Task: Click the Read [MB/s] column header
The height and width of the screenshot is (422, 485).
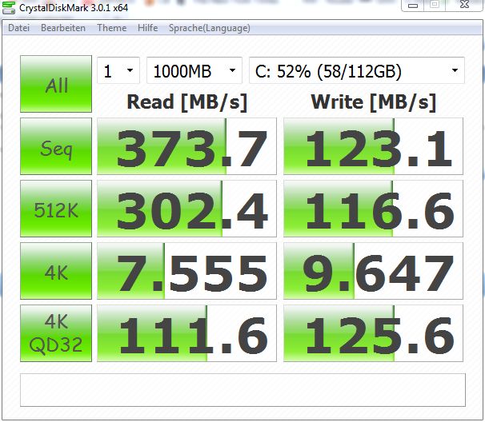Action: pos(187,102)
